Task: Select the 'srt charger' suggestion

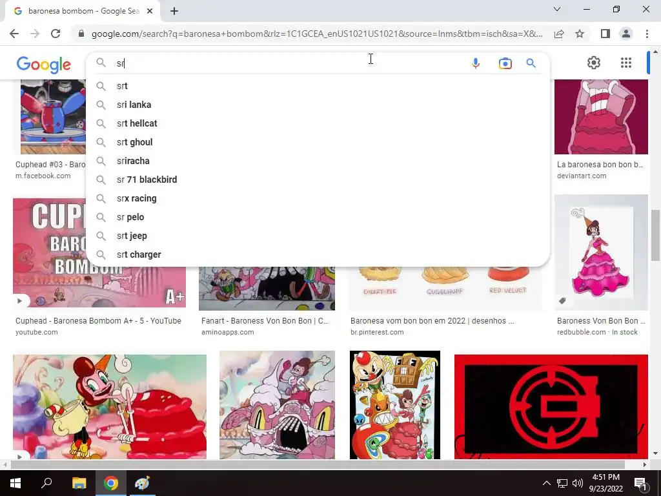Action: click(x=318, y=254)
